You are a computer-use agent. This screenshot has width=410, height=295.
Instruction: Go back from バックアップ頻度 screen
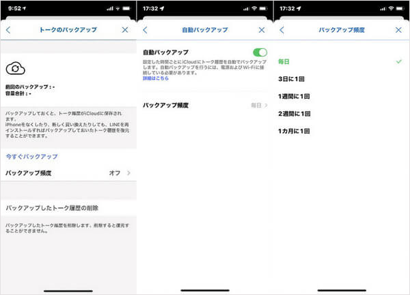point(282,30)
